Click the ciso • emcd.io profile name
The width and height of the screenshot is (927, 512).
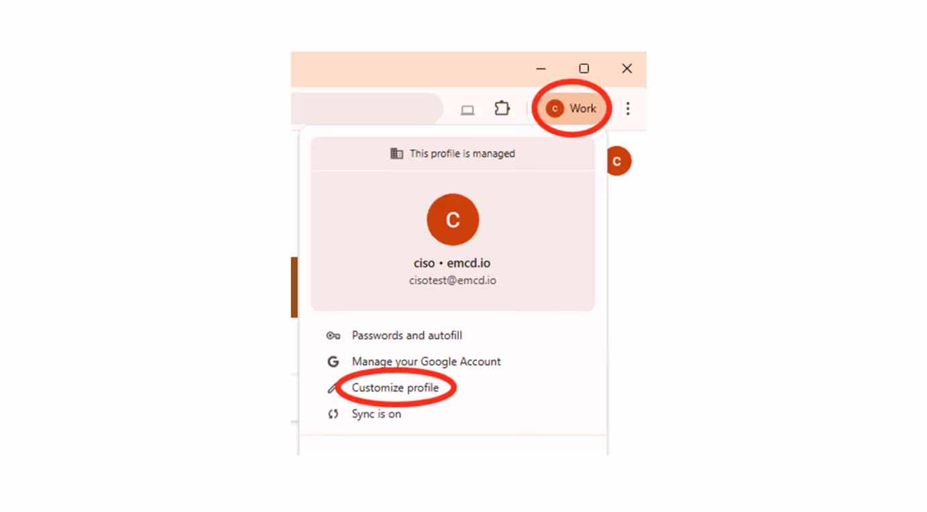(x=452, y=263)
